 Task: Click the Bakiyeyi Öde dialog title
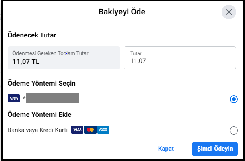122,12
